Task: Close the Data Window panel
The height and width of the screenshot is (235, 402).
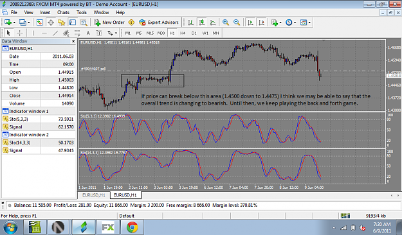Action: 73,41
